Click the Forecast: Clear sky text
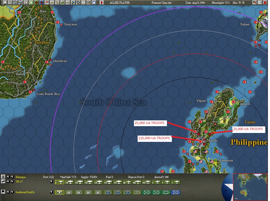Screen dimensions: 270x201 point(161,3)
